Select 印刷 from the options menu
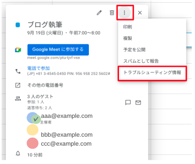 tap(152, 27)
